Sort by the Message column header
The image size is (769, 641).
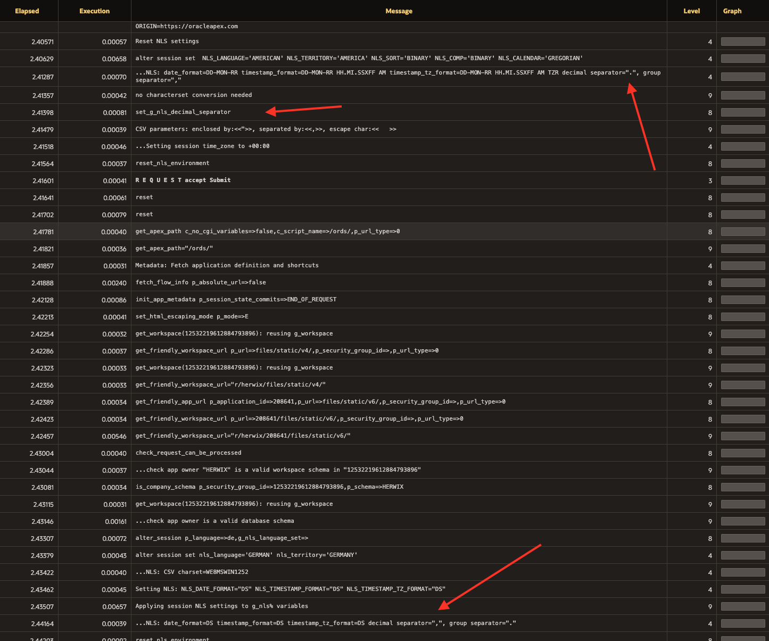point(399,11)
